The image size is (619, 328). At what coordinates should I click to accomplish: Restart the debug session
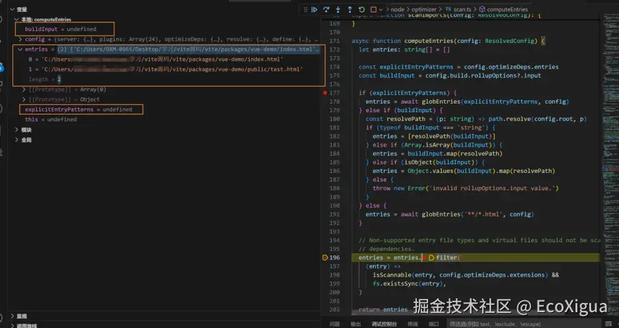point(361,9)
